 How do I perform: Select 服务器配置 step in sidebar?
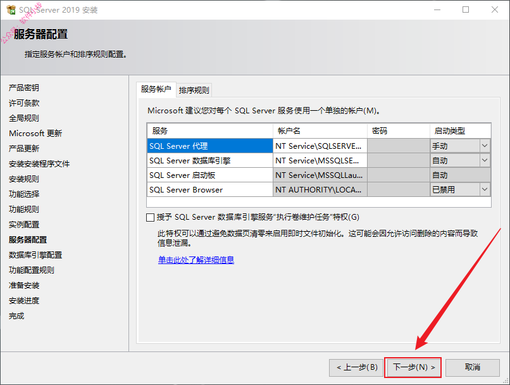(28, 239)
